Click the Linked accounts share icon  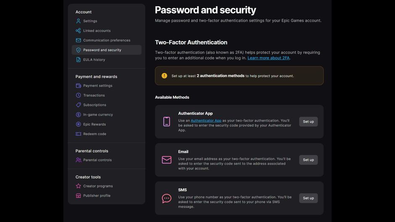pos(78,31)
